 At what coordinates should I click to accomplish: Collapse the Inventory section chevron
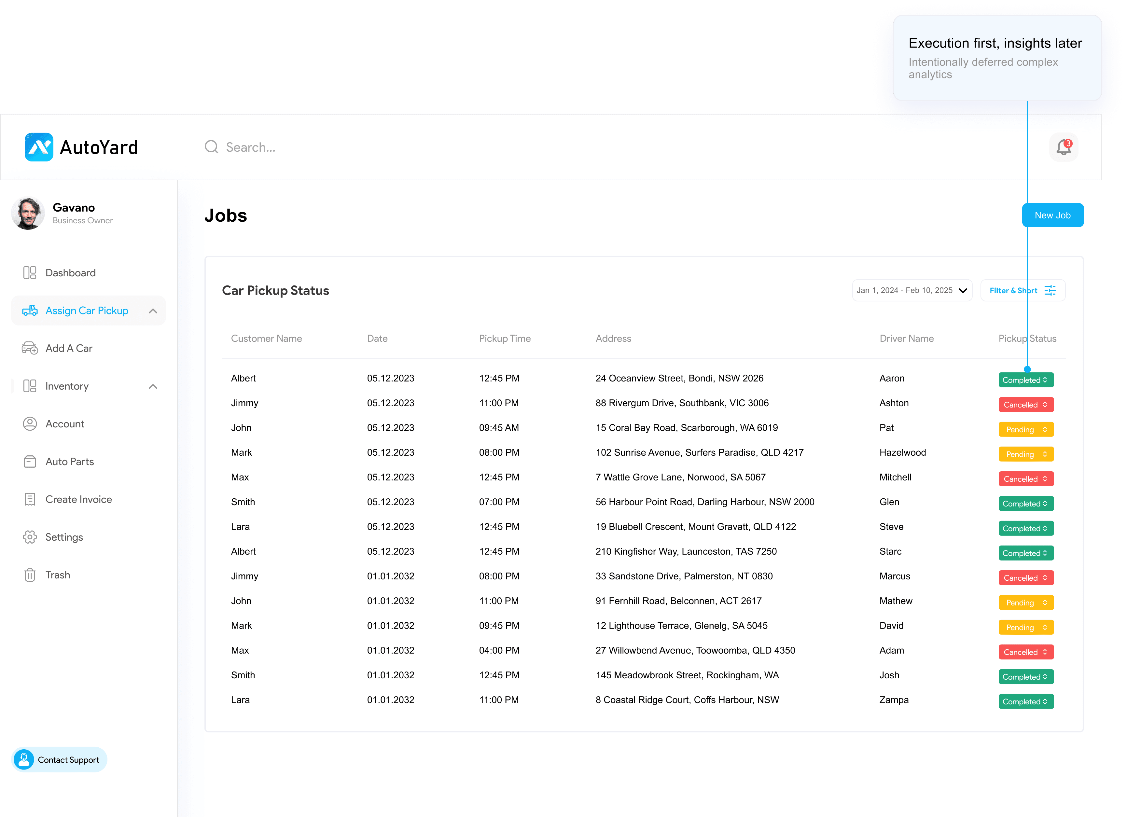tap(153, 387)
